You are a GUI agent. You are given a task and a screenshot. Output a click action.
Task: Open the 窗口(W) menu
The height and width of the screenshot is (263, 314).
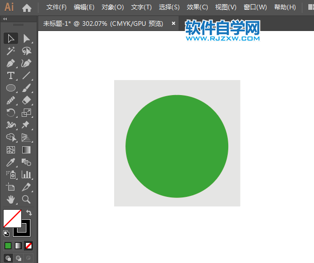tap(255, 7)
